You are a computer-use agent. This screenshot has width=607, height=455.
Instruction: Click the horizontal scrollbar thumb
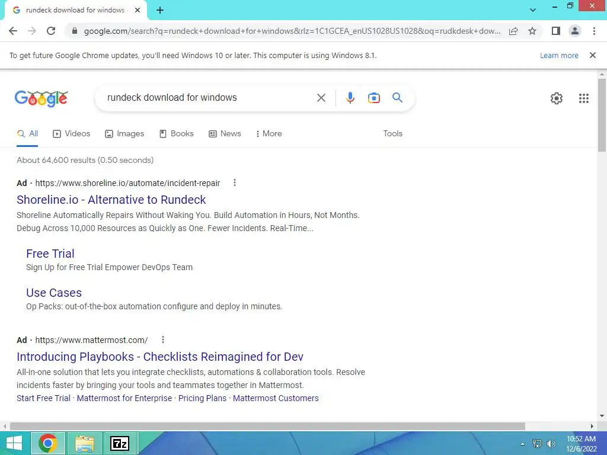tap(267, 426)
